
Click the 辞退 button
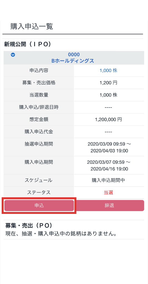click(109, 206)
